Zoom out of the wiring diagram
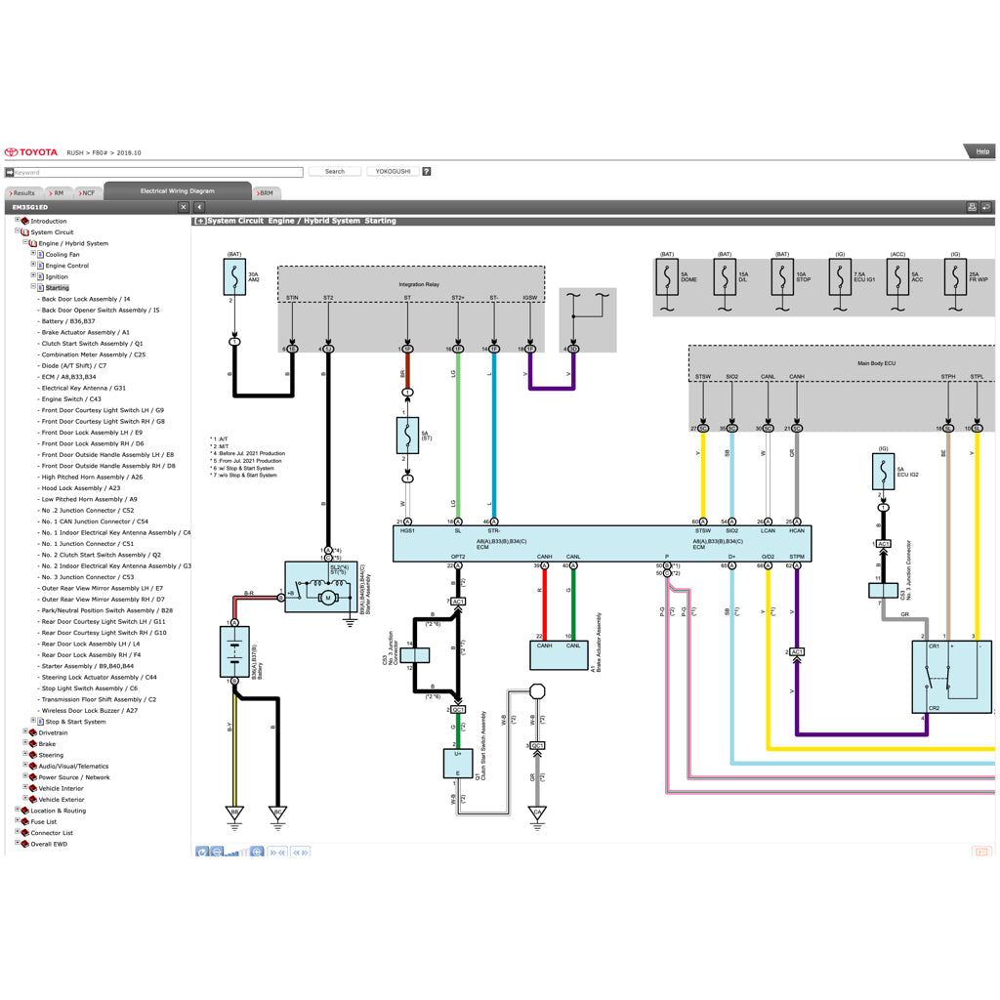 click(217, 852)
